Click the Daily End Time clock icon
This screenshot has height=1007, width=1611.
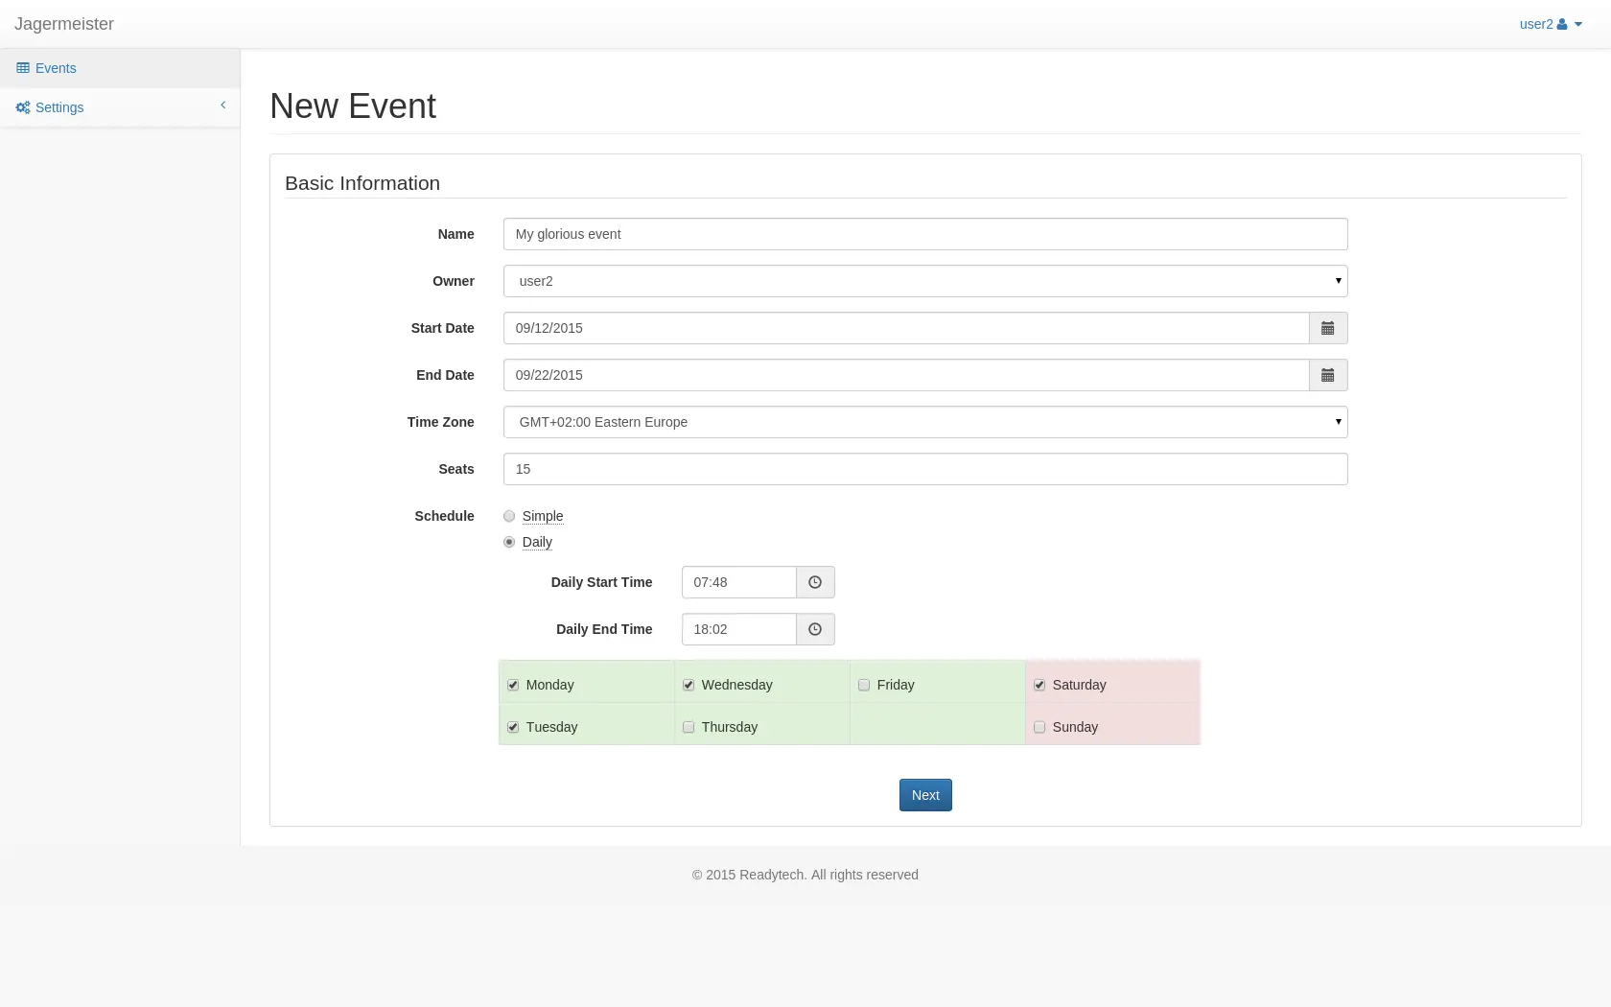(814, 629)
